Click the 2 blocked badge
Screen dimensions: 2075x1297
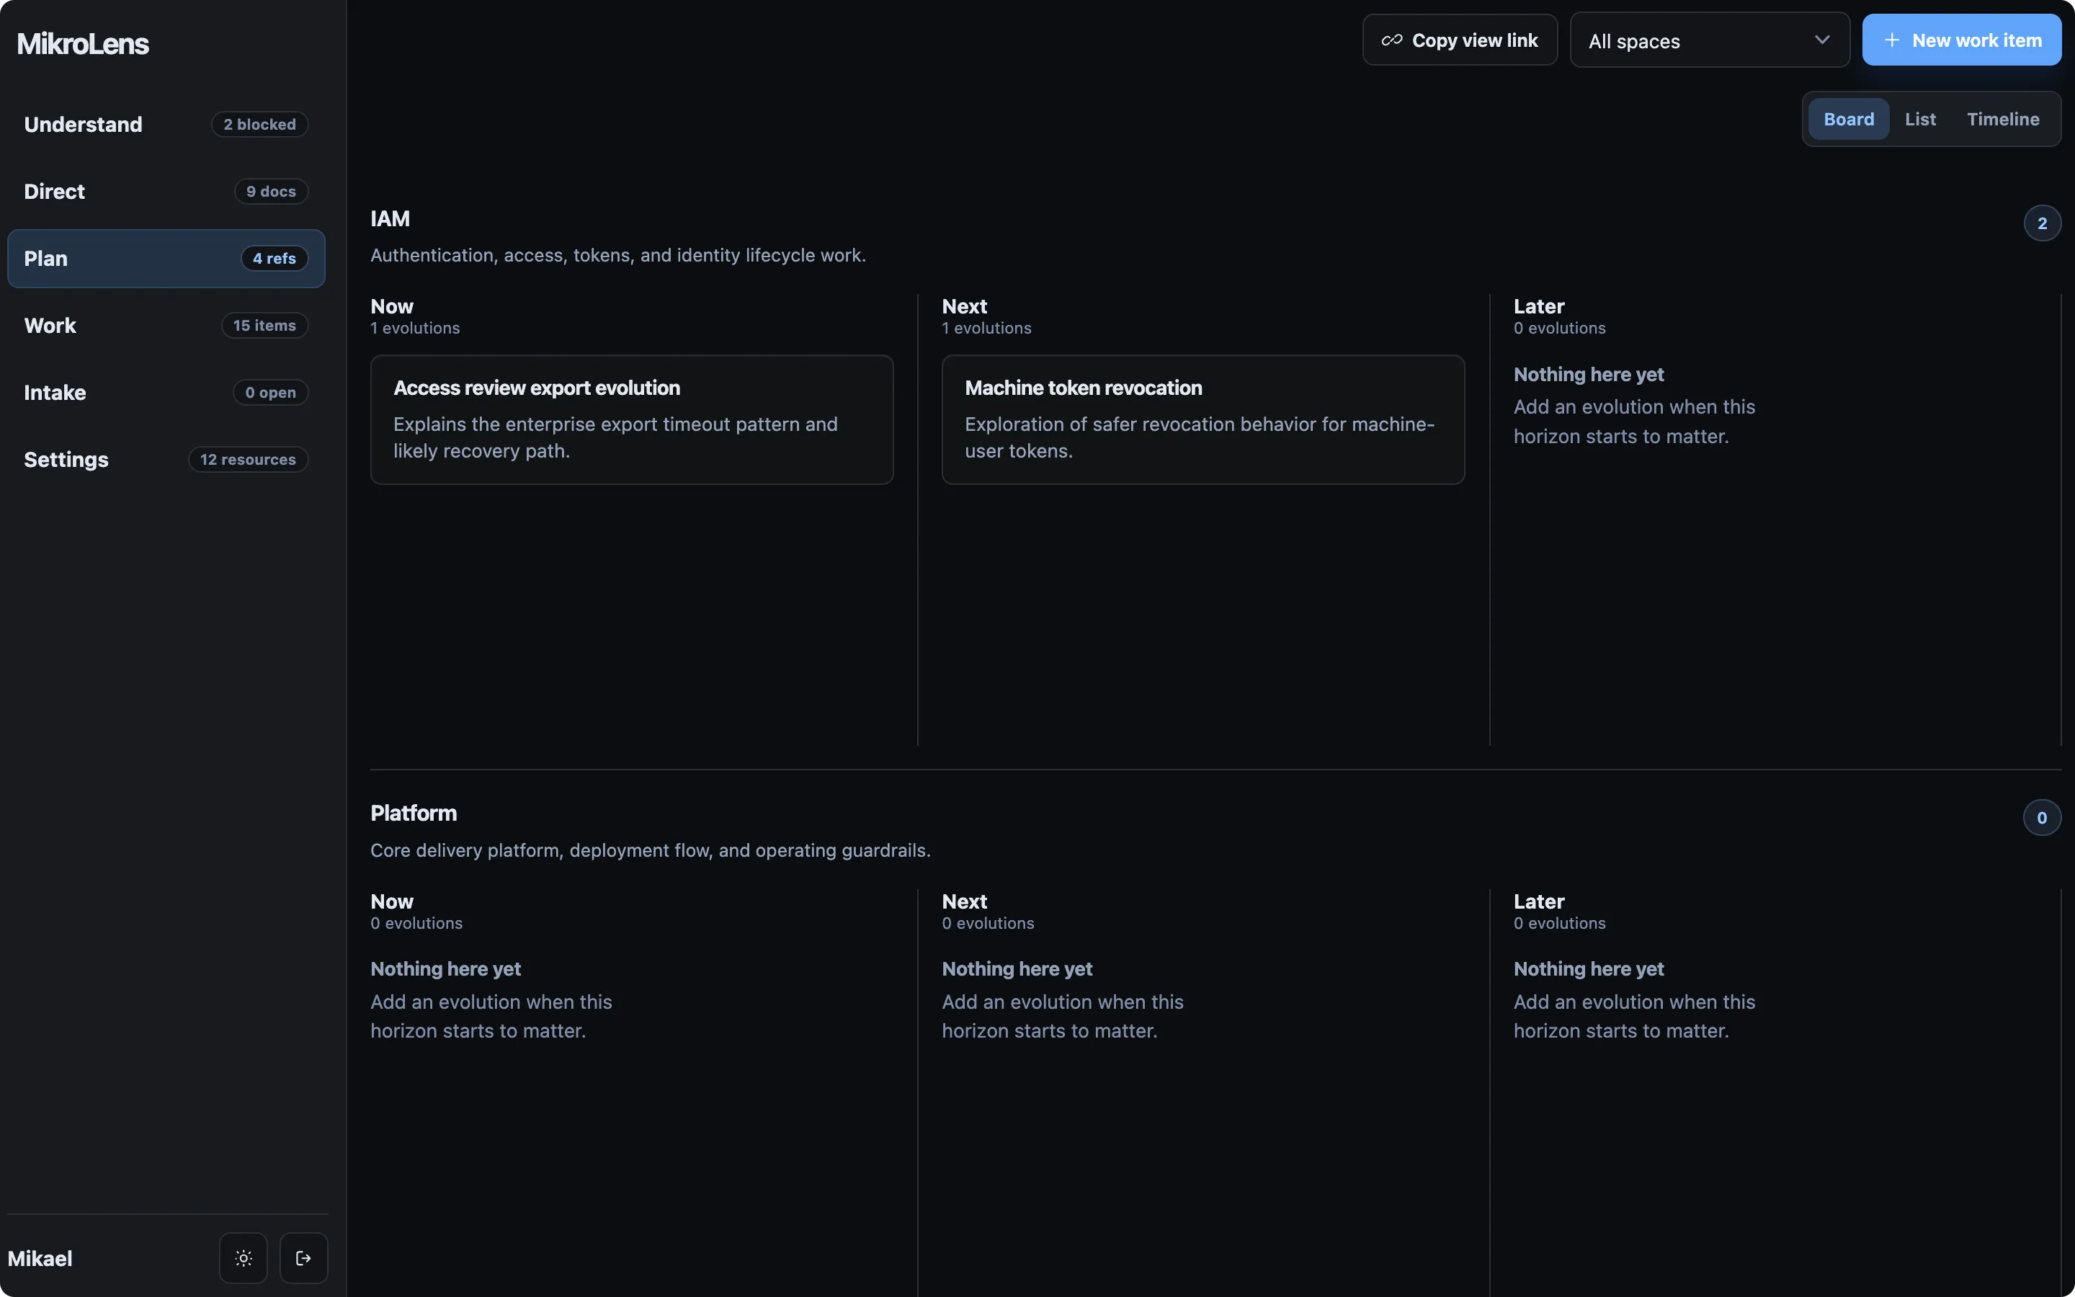(x=260, y=125)
